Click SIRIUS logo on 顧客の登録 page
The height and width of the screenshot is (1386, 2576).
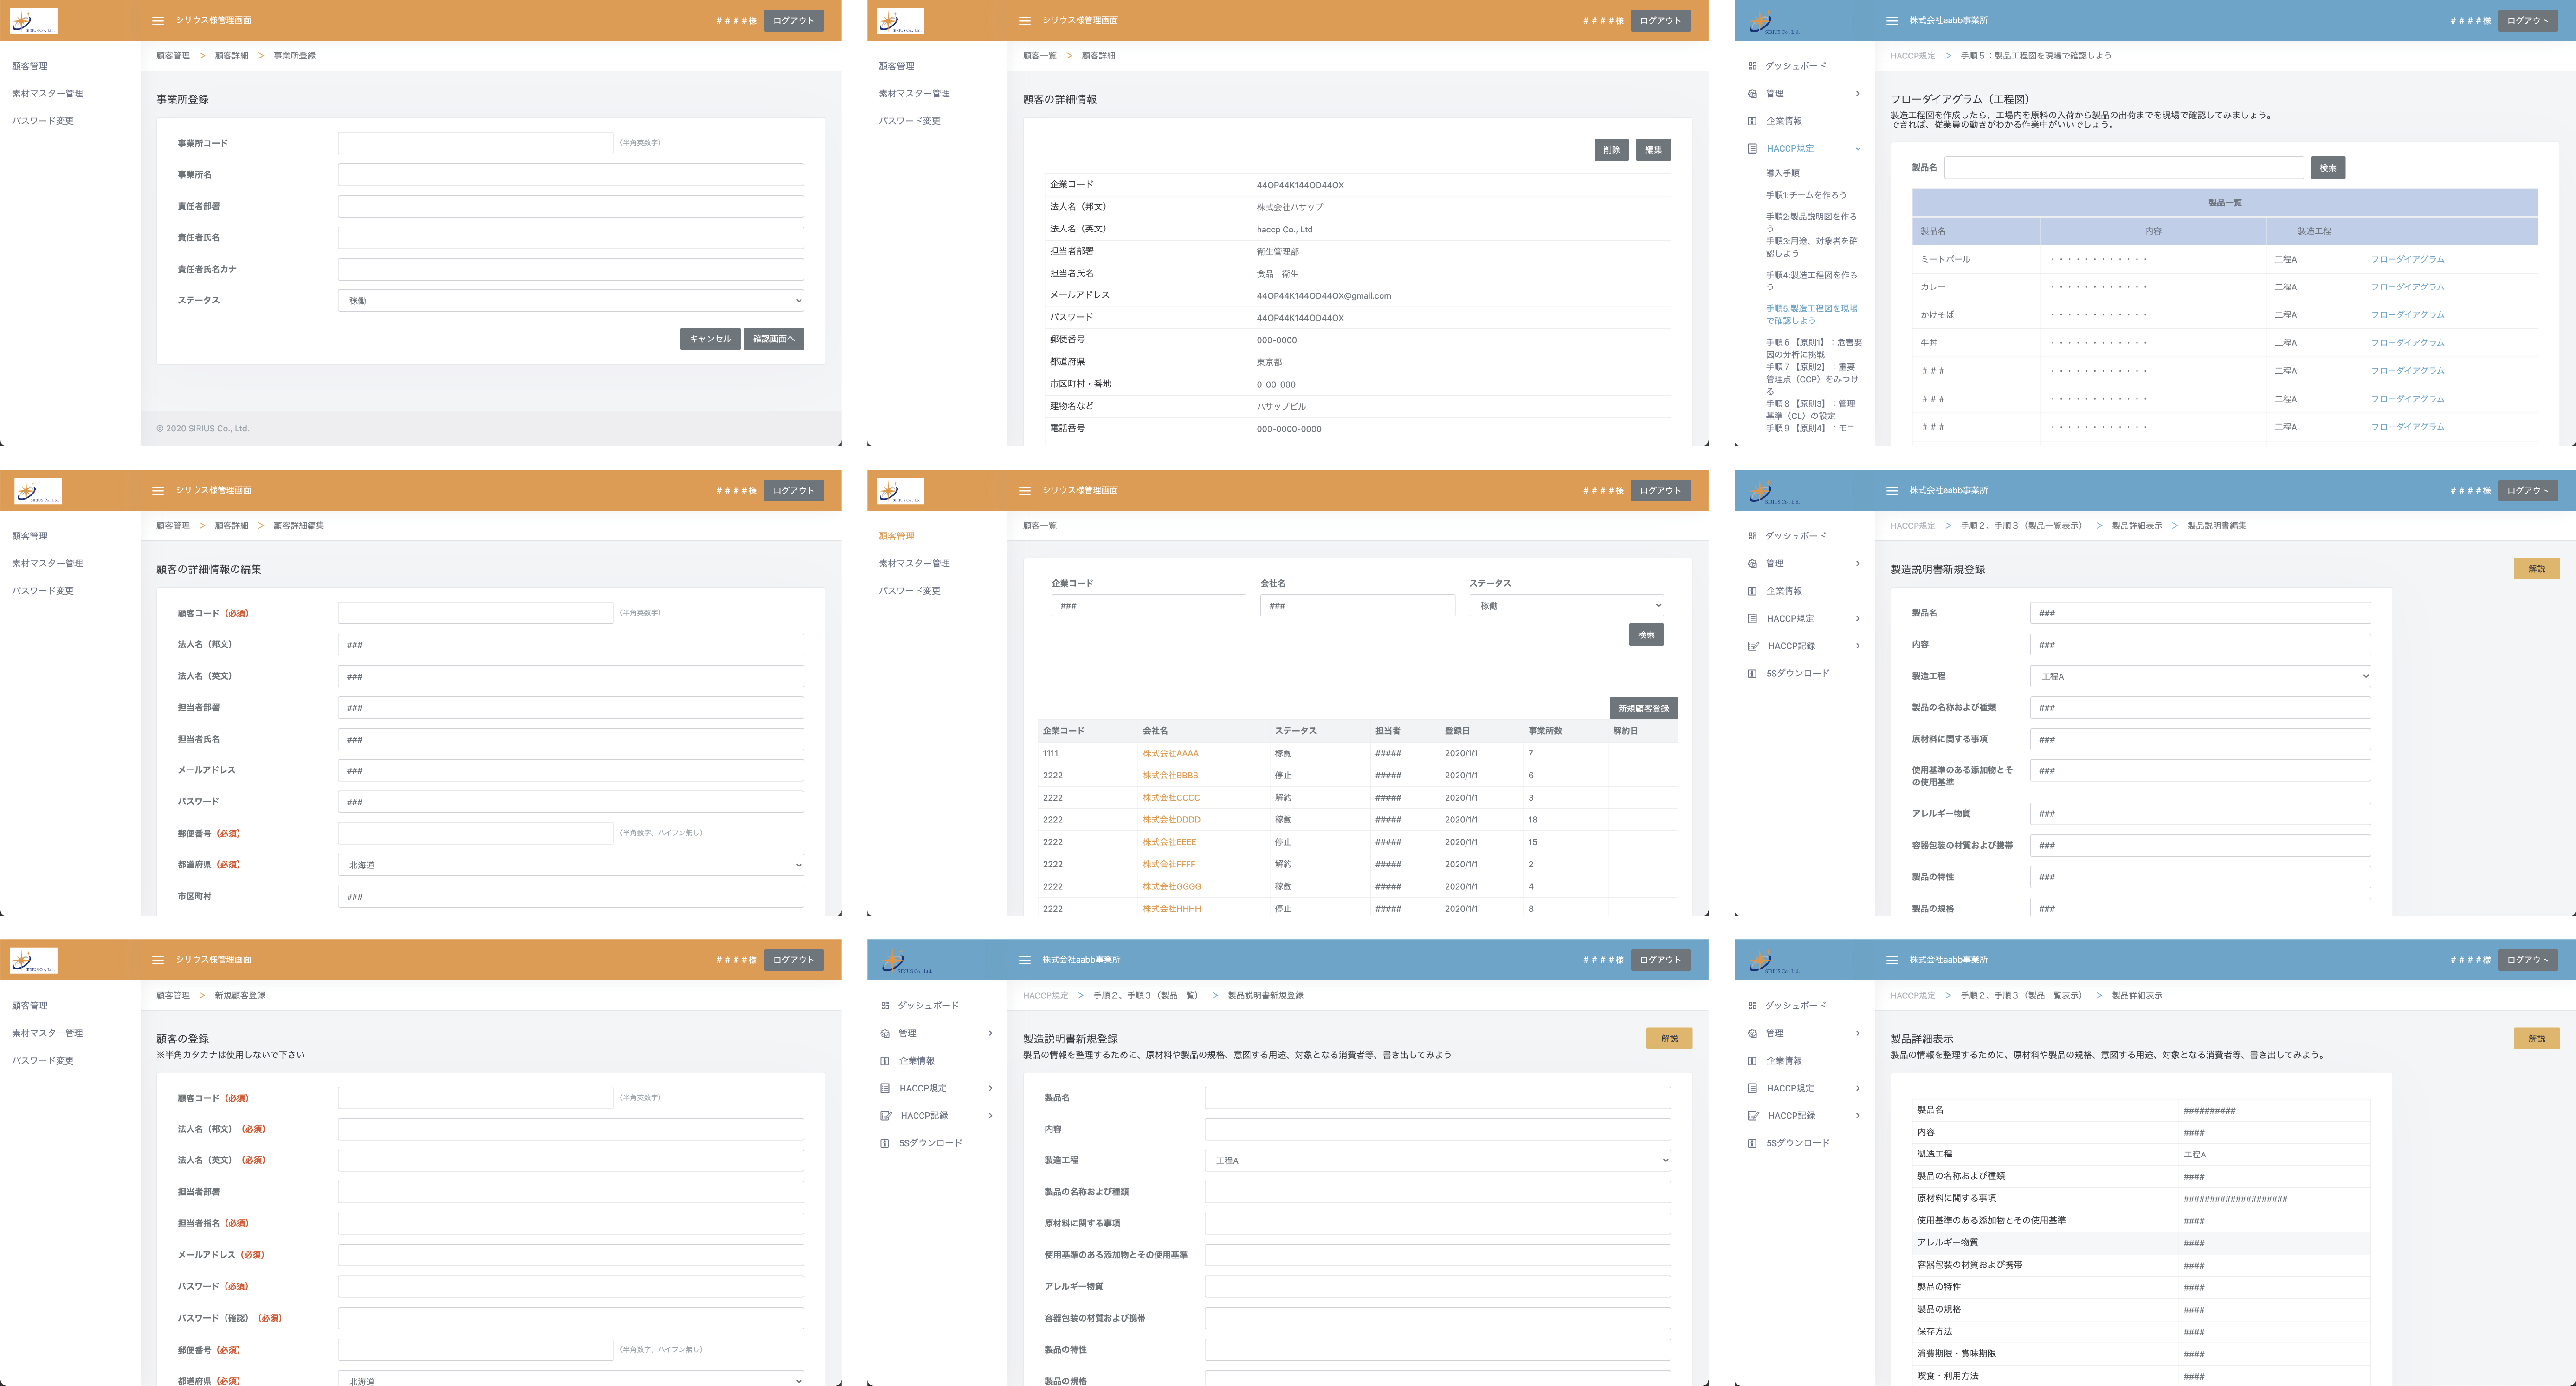33,960
